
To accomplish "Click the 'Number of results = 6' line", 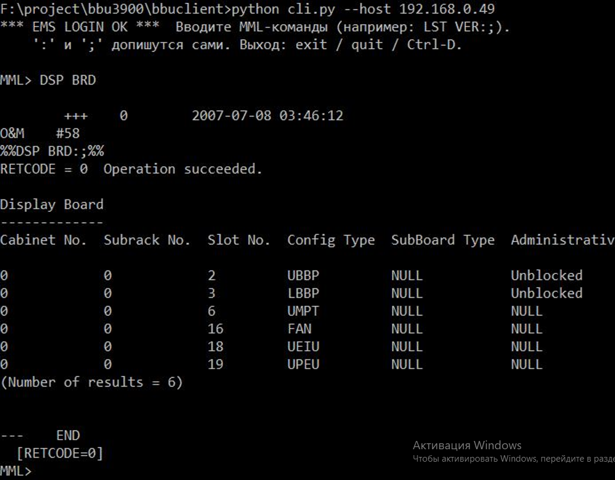I will pos(92,382).
